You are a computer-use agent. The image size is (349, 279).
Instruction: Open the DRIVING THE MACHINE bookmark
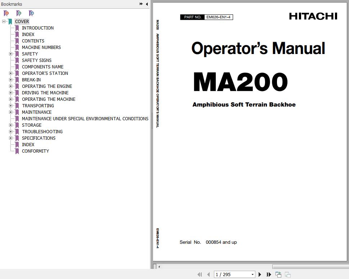pos(45,93)
